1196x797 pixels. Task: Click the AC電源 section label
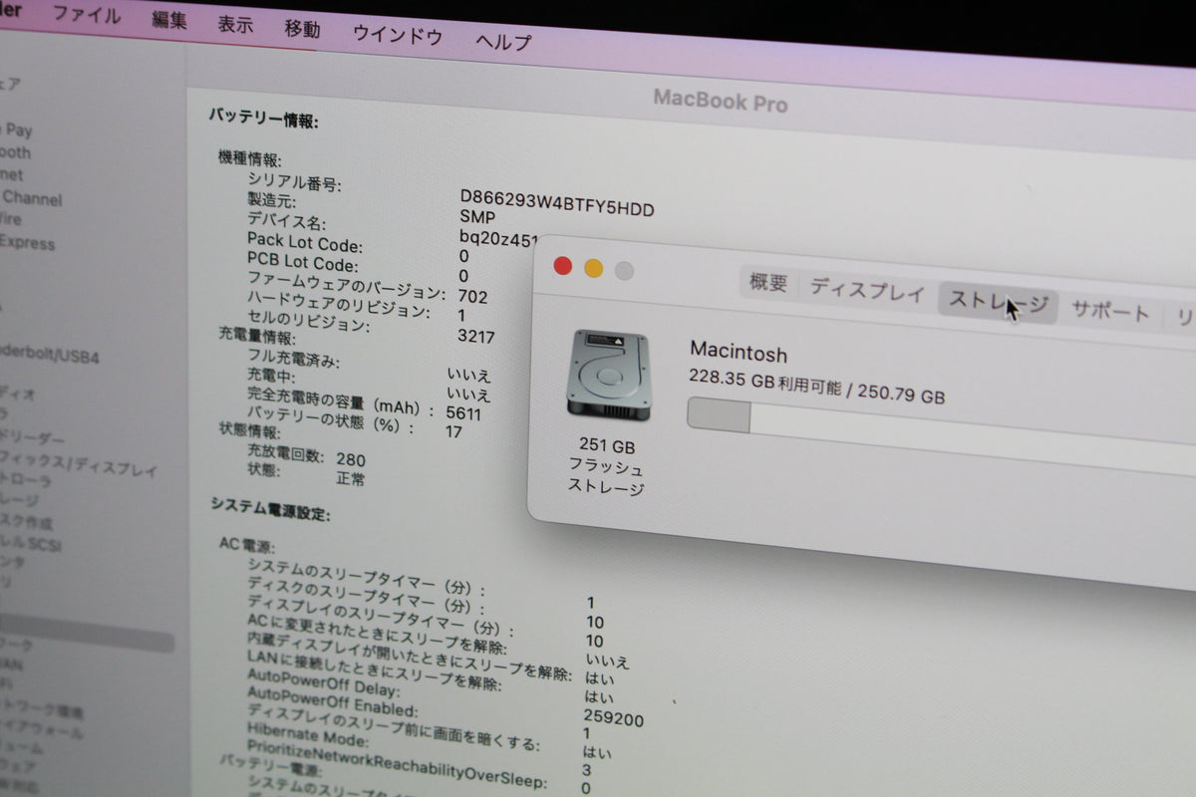coord(247,545)
